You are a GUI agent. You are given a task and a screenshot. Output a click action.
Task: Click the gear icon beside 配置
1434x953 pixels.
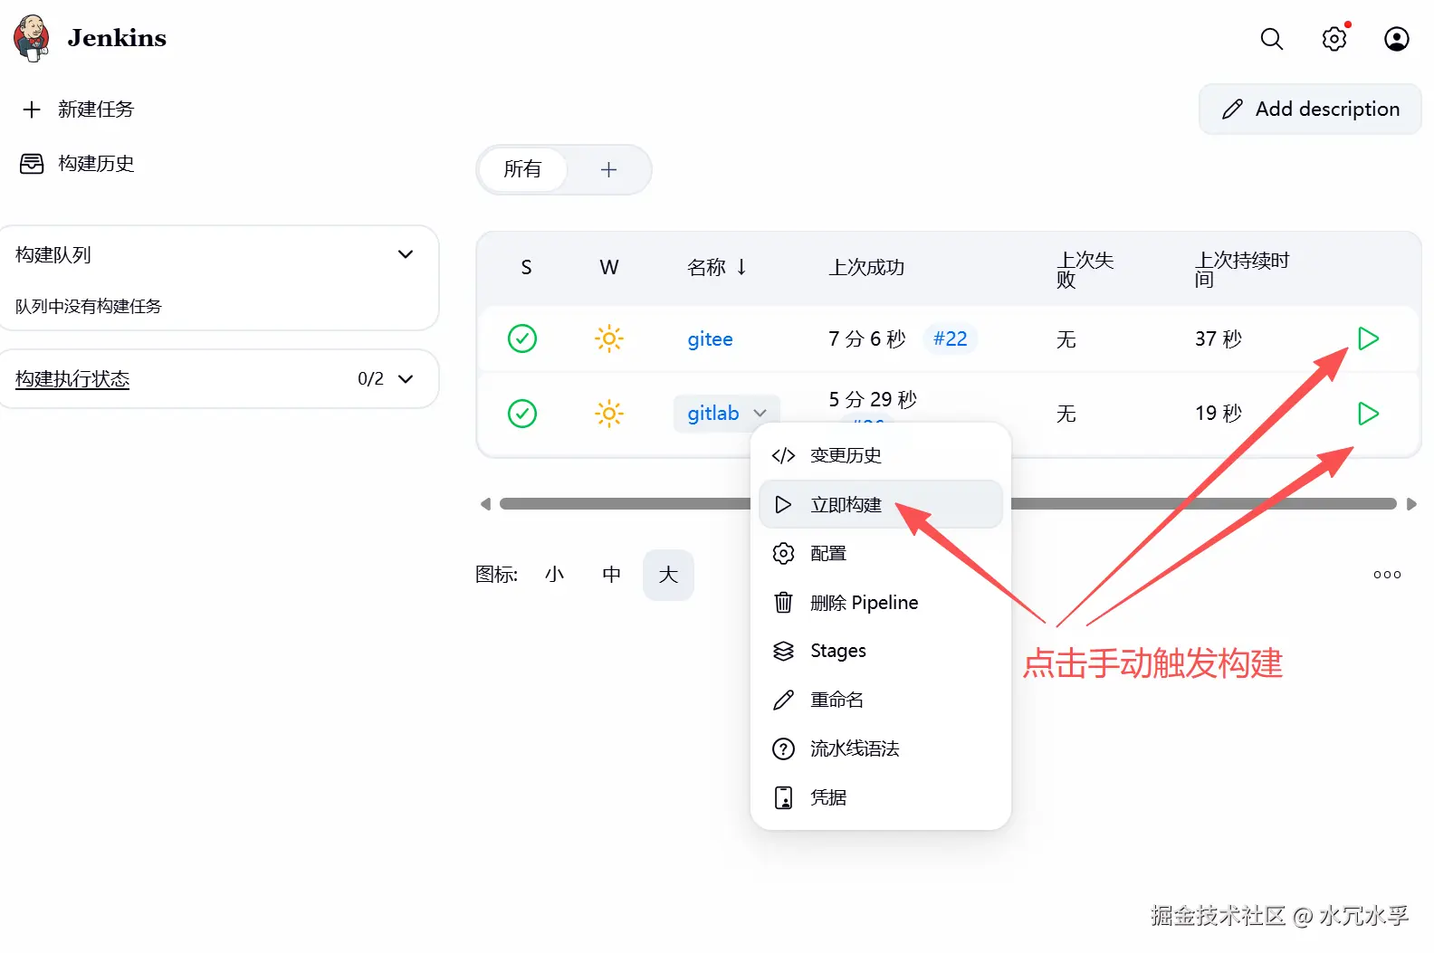[783, 553]
